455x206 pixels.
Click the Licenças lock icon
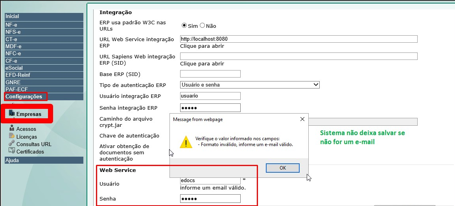pos(12,136)
